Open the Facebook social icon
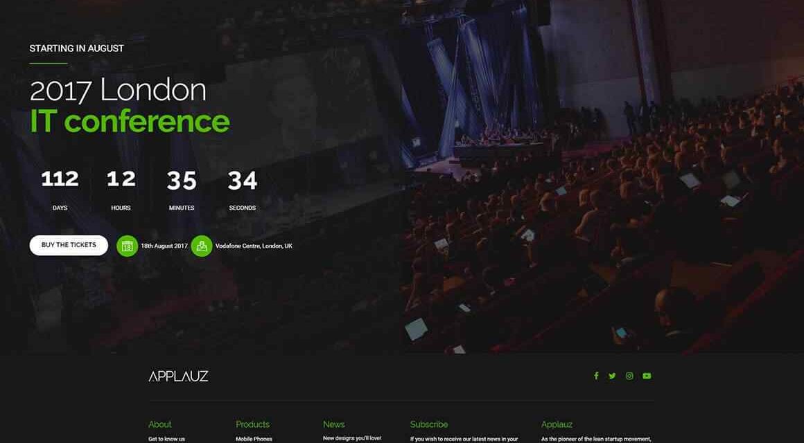Screen dimensions: 804x443 click(x=596, y=376)
